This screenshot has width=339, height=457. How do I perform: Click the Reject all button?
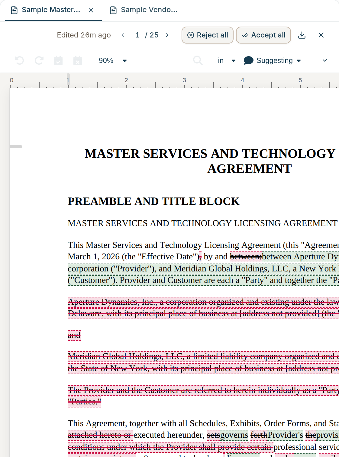tap(207, 35)
